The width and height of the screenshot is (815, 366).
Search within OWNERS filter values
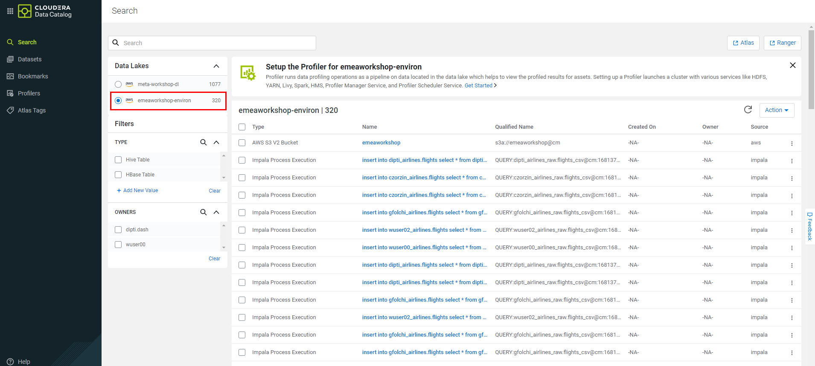204,212
